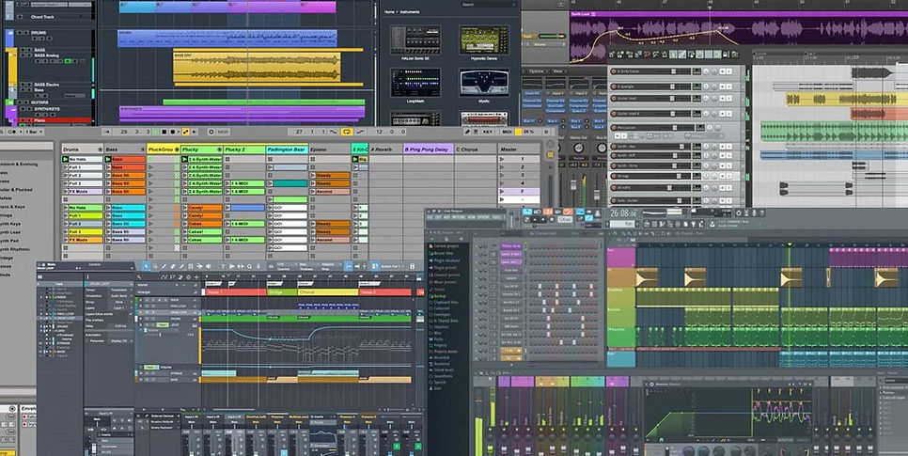Open FL Studio OPTIONS menu
This screenshot has width=908, height=456.
pyautogui.click(x=483, y=216)
